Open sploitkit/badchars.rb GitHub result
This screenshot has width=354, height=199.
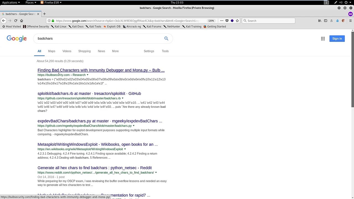click(x=89, y=93)
